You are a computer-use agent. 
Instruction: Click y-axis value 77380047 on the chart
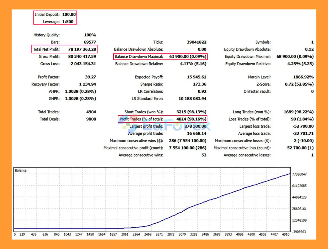pos(299,174)
